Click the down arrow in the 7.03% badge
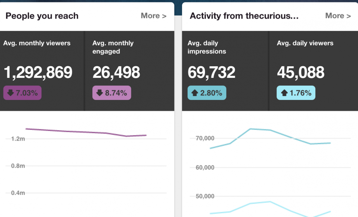 pyautogui.click(x=10, y=93)
